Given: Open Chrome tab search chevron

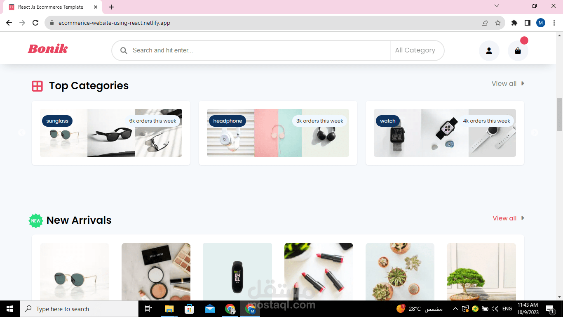Looking at the screenshot, I should click(497, 6).
